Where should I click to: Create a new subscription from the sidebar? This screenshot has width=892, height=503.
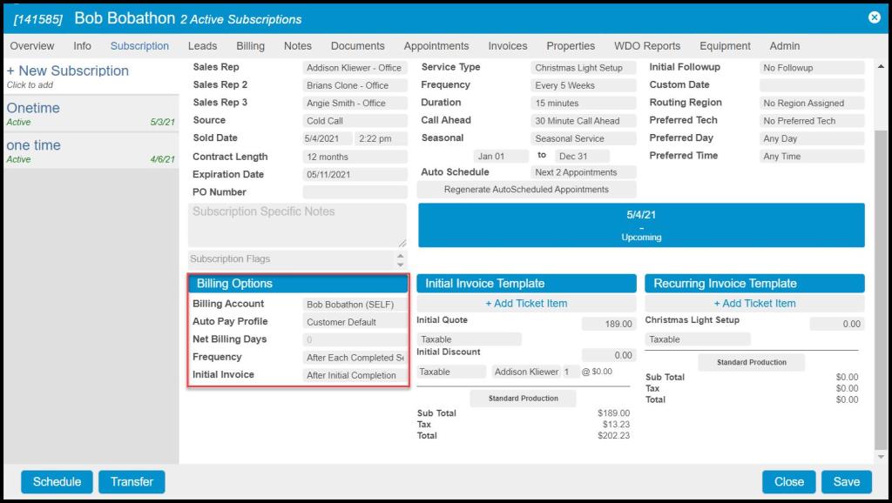click(x=67, y=71)
